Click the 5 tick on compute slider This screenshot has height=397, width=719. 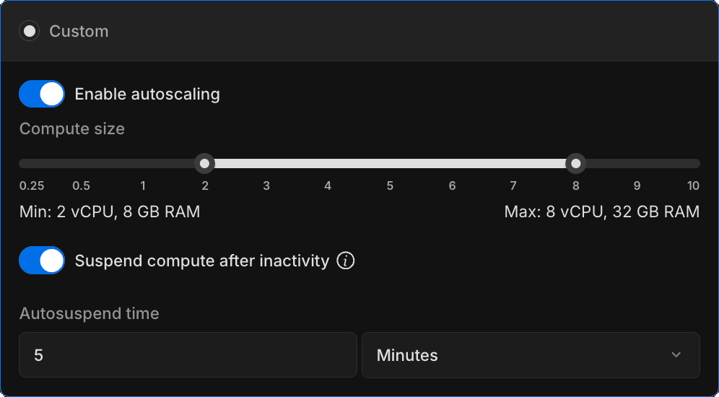pyautogui.click(x=390, y=186)
